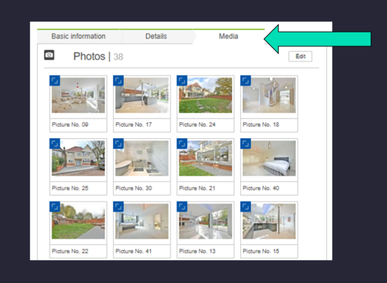Expand icon on Picture No. 30
The width and height of the screenshot is (387, 283).
click(118, 144)
